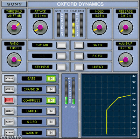
Task: Click the Warmth ACCESS button
Action: tap(9, 133)
